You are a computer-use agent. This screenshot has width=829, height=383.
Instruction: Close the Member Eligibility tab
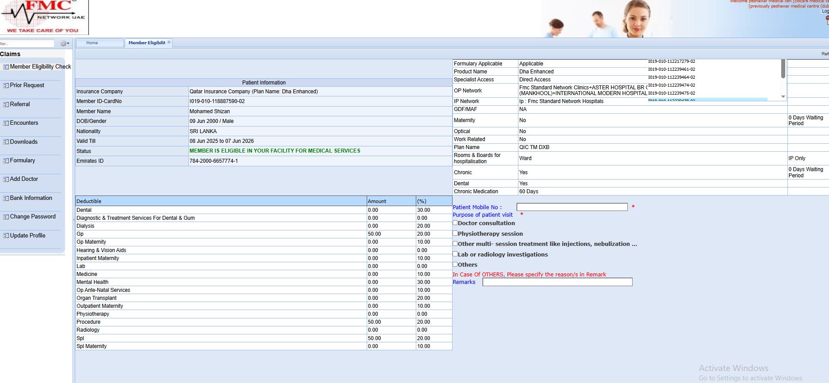coord(169,42)
